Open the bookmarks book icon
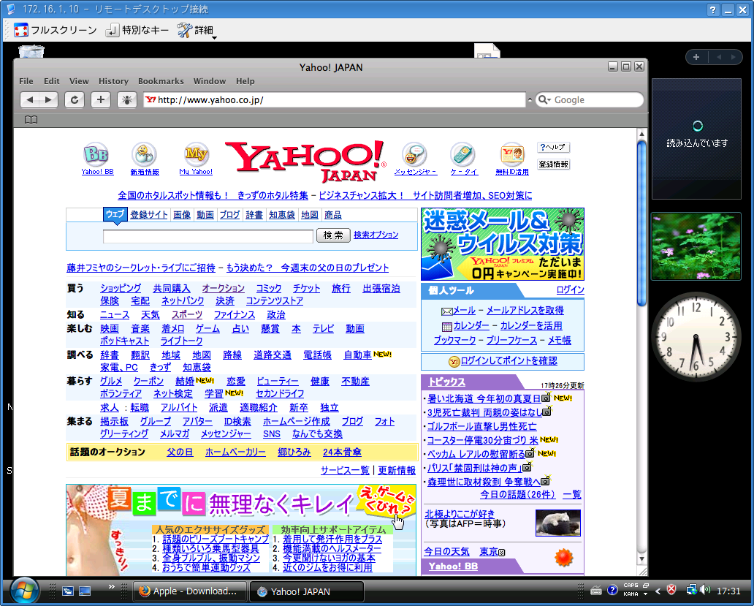The height and width of the screenshot is (606, 754). pos(31,120)
